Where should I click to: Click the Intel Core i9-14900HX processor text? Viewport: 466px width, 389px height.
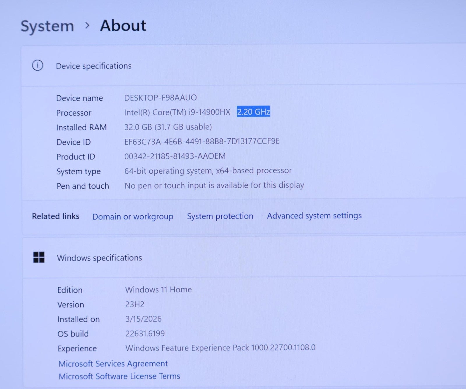click(x=177, y=112)
